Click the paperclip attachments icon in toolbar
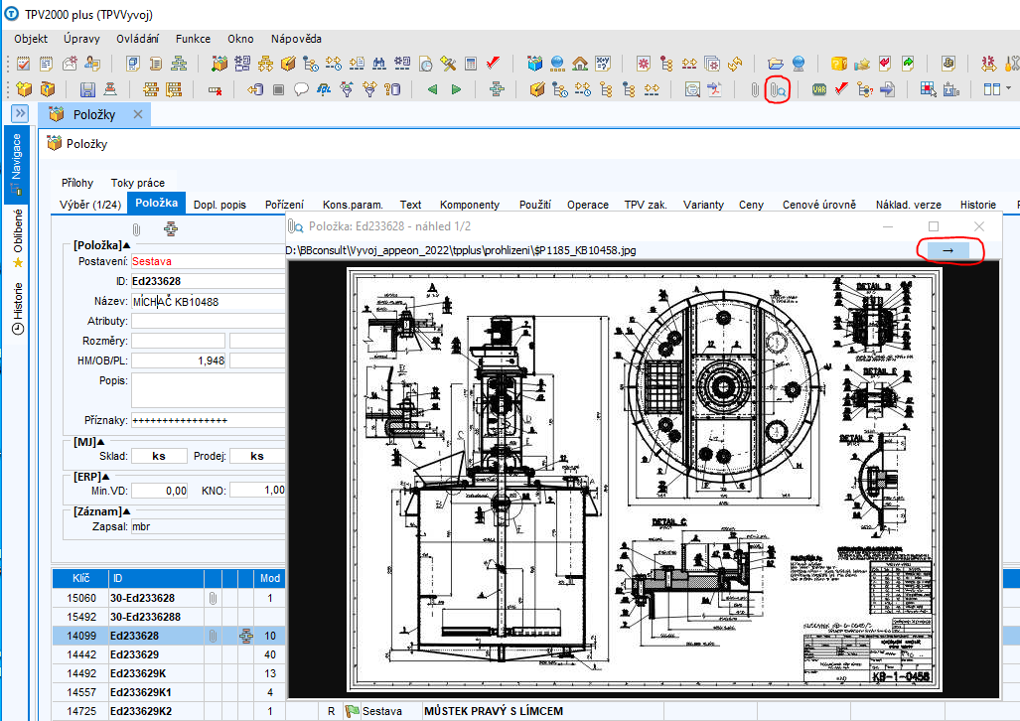 point(755,89)
